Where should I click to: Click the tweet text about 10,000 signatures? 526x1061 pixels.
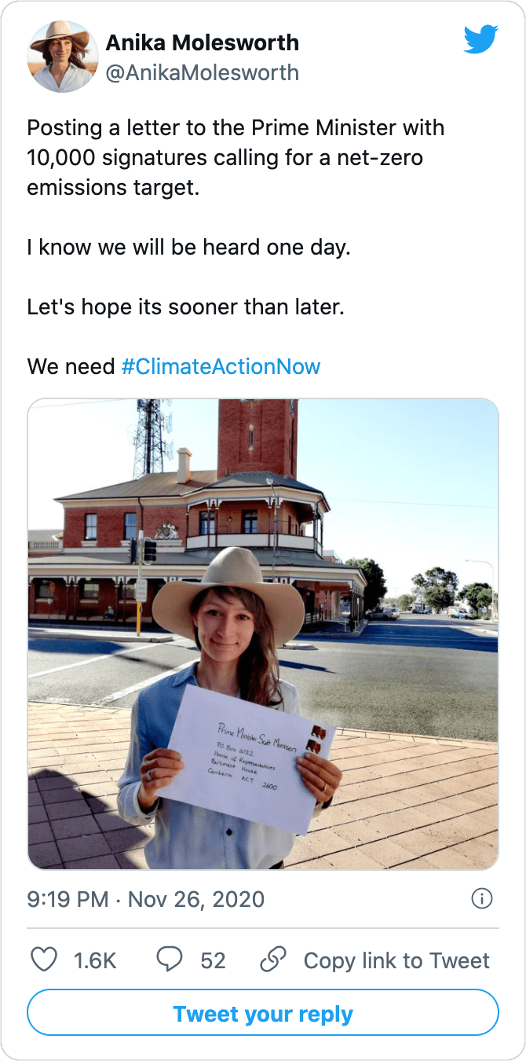(236, 157)
